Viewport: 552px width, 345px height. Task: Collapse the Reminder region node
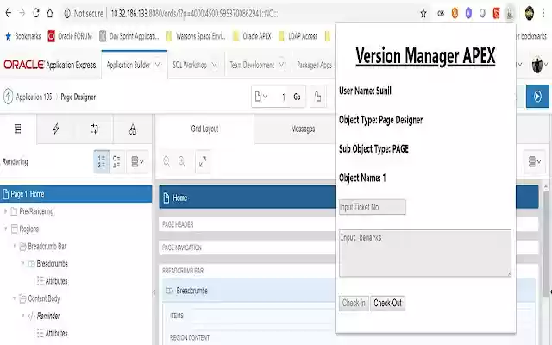point(23,316)
